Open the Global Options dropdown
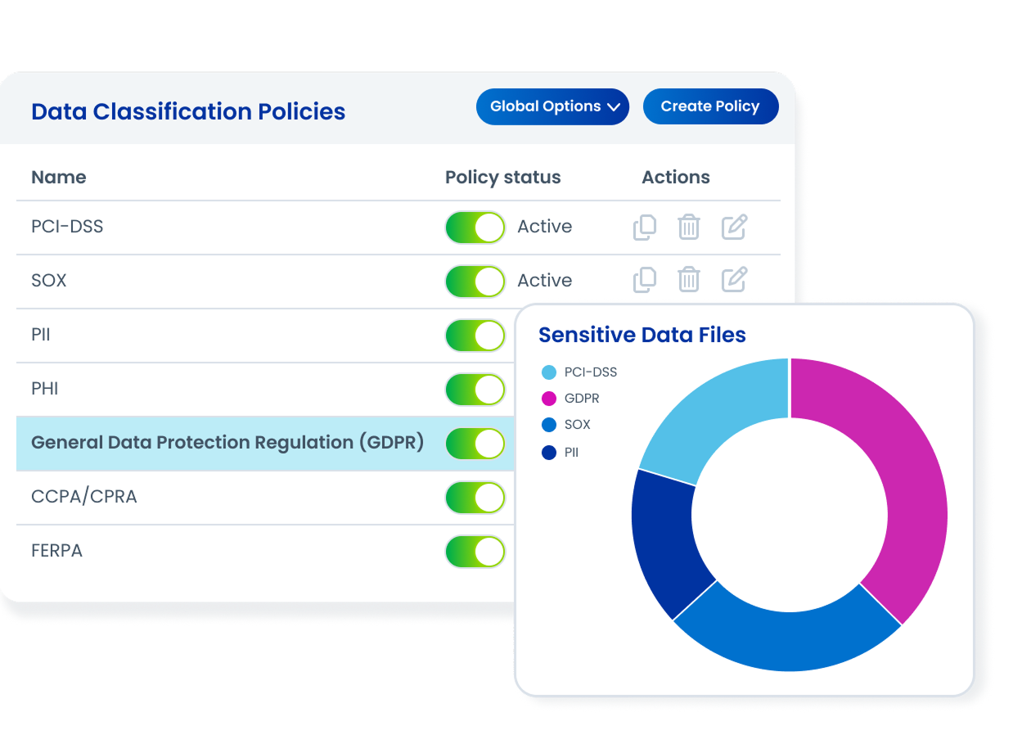Screen dimensions: 1031x753 click(x=552, y=106)
